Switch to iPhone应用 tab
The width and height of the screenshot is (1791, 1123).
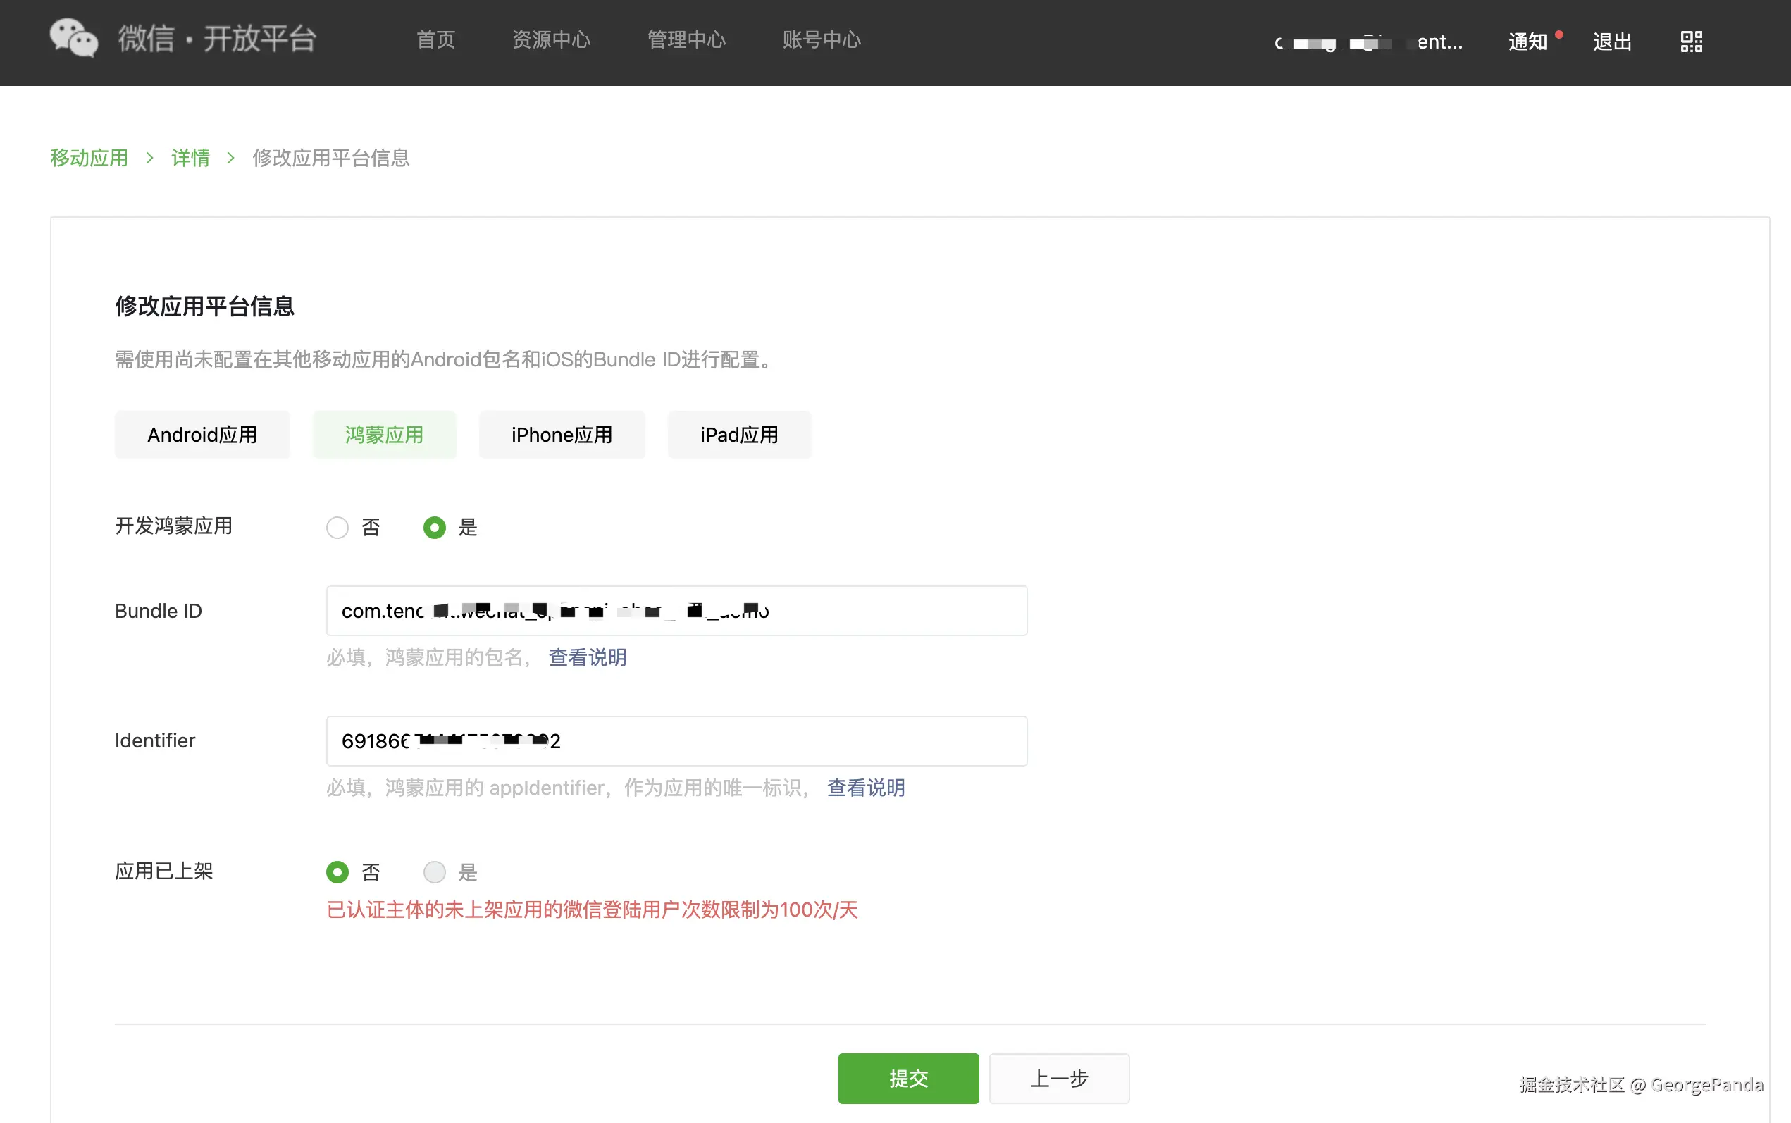point(562,435)
